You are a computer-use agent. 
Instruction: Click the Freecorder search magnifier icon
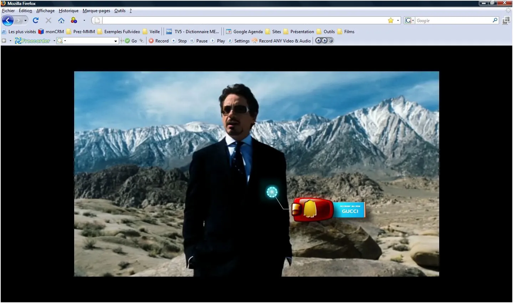tap(60, 41)
